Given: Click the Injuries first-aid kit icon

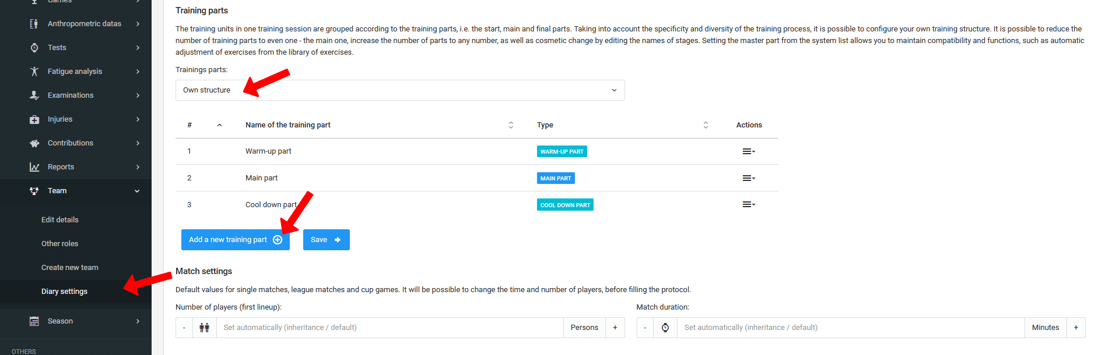Looking at the screenshot, I should [x=34, y=119].
